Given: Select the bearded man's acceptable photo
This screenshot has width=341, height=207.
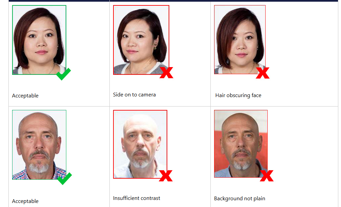Looking at the screenshot, I should [39, 145].
